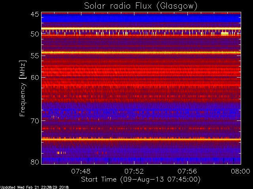Click the bright yellow band near 54 MHz

141,52
